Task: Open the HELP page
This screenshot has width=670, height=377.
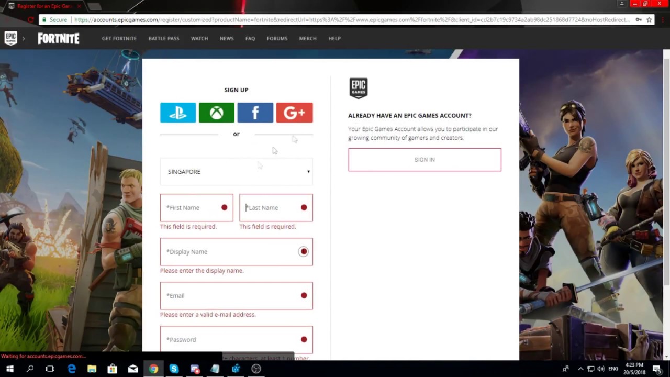Action: click(x=334, y=38)
